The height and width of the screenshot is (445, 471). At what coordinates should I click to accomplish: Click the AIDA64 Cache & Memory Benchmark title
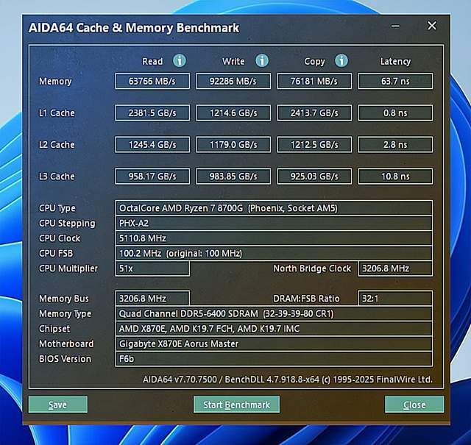pos(134,28)
